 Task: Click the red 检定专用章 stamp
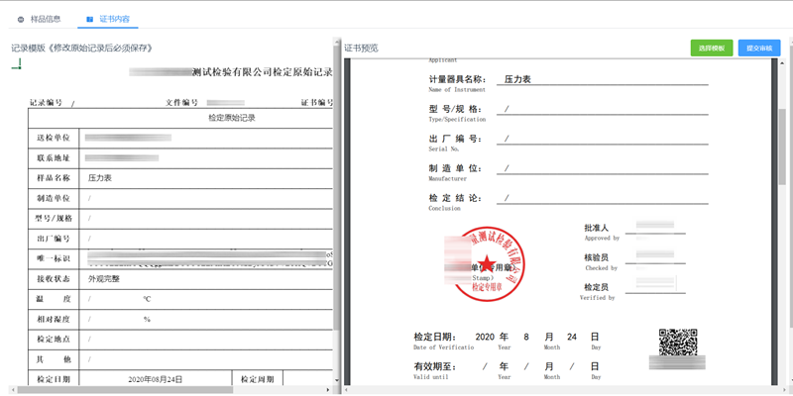click(486, 264)
